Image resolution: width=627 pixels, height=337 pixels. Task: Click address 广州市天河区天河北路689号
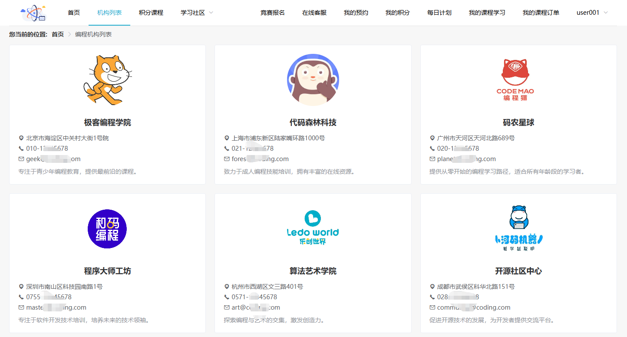476,138
